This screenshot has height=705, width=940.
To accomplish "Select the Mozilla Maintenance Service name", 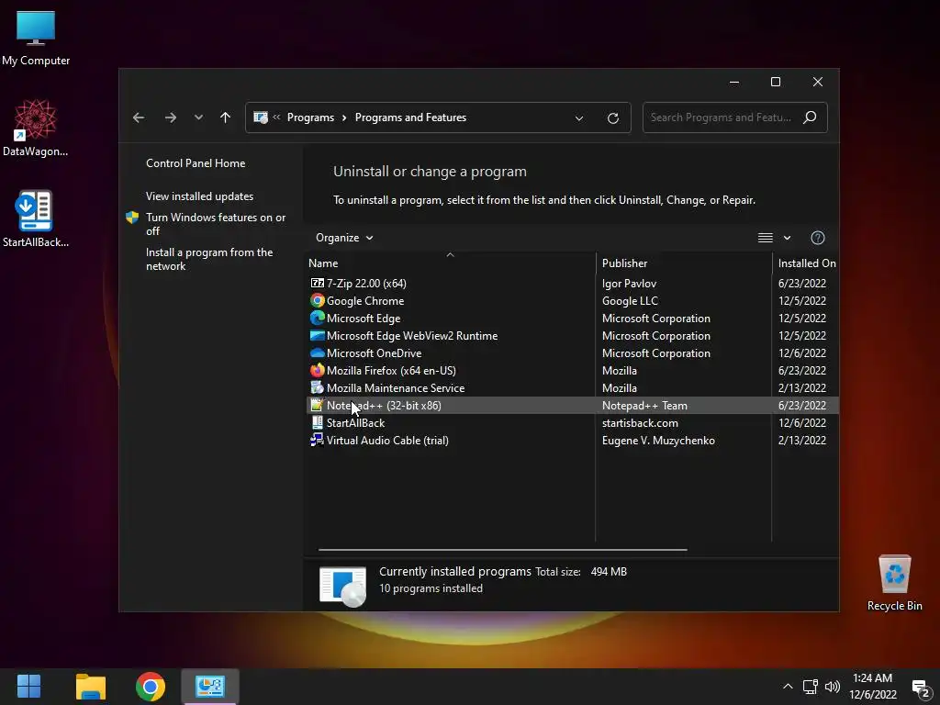I will [x=396, y=388].
